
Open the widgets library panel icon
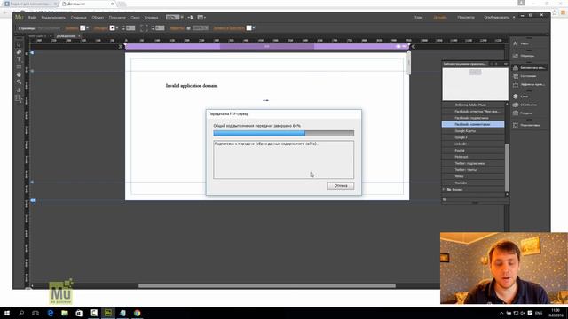pos(516,67)
